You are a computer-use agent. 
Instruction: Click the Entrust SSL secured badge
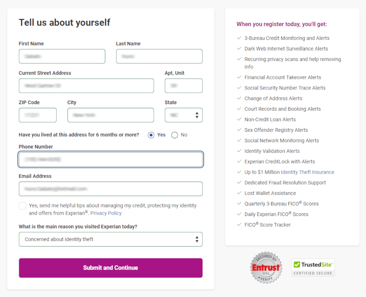266,267
